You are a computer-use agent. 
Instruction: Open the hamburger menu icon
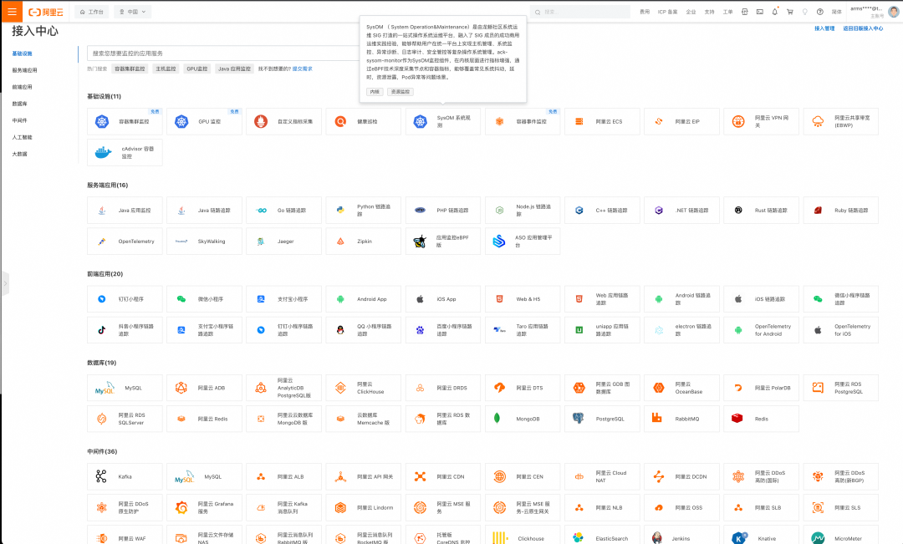pos(12,12)
